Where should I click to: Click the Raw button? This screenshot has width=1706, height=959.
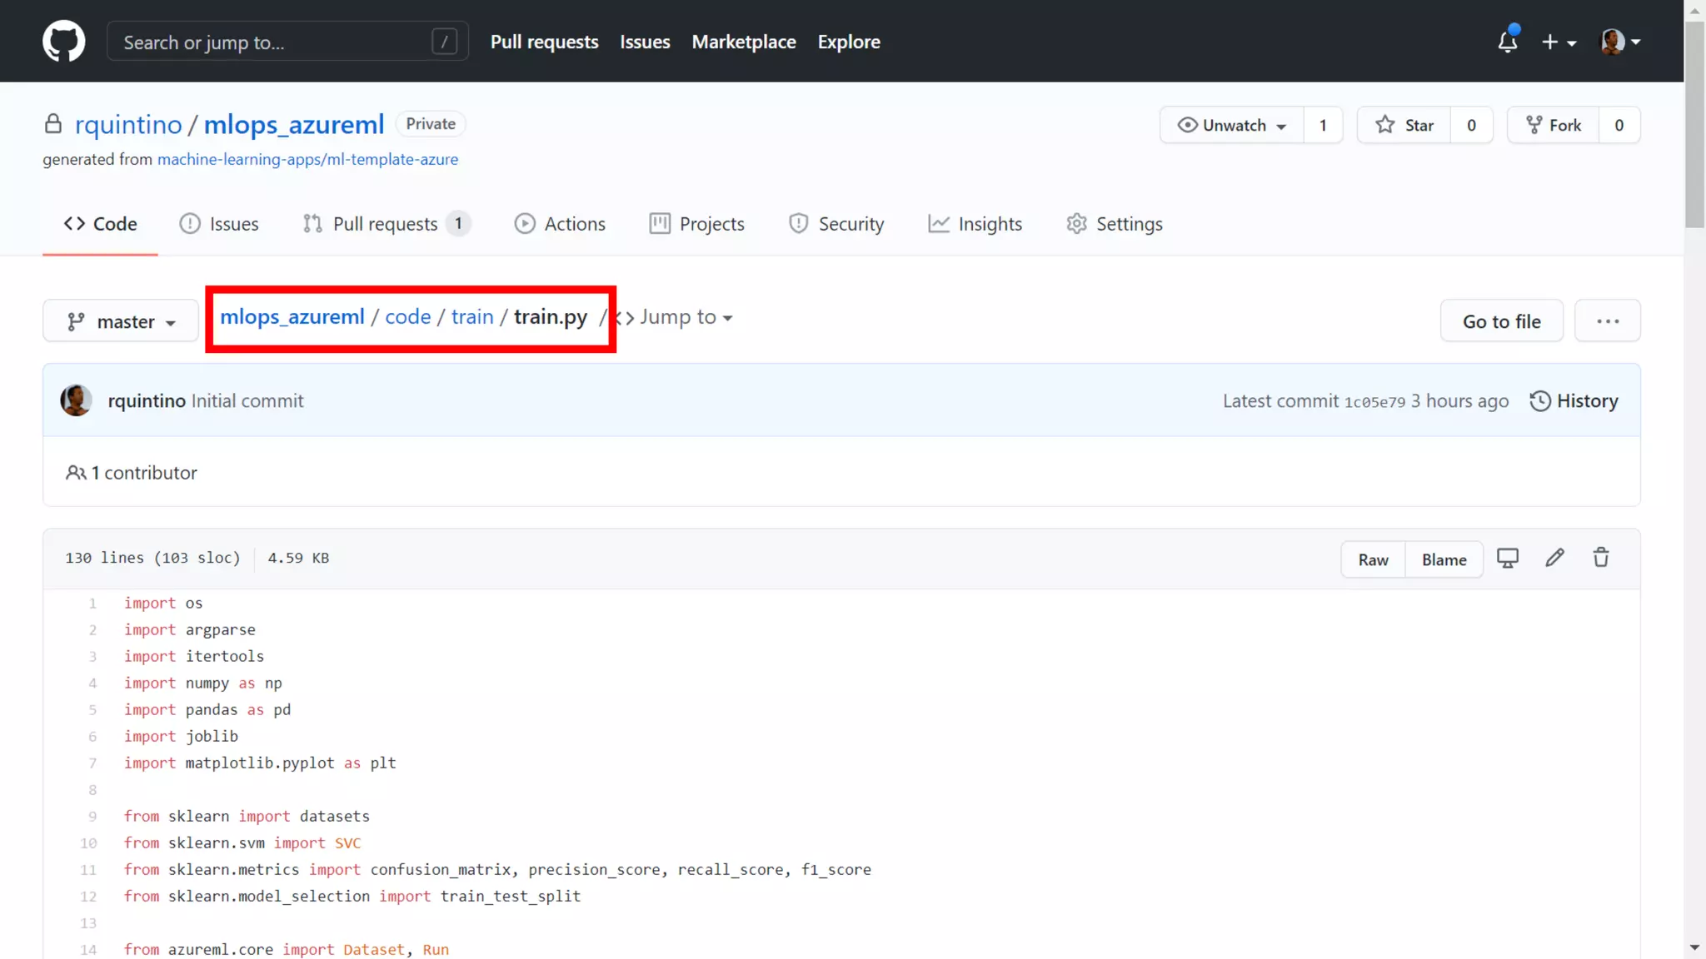pos(1373,559)
